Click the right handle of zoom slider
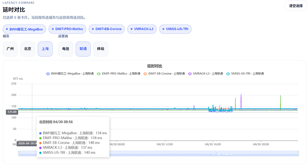Image resolution: width=308 pixels, height=165 pixels. 298,153
